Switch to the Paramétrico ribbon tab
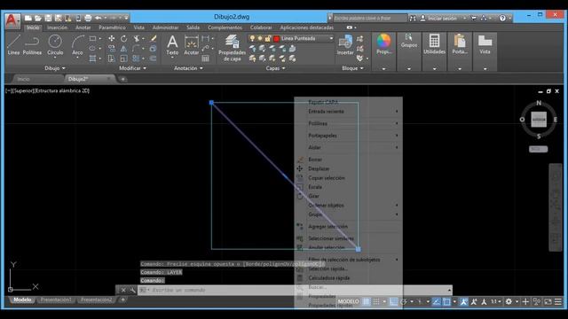The height and width of the screenshot is (319, 568). point(113,27)
